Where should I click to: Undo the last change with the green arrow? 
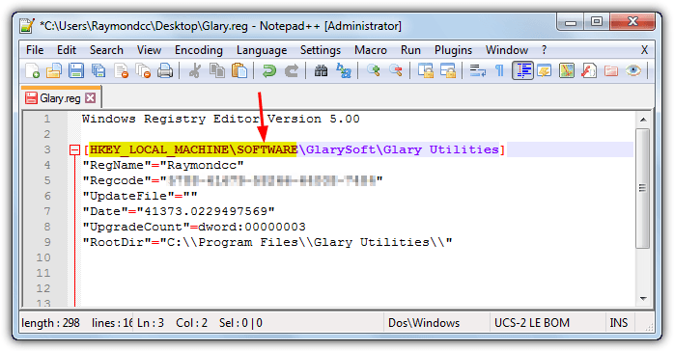click(x=269, y=70)
